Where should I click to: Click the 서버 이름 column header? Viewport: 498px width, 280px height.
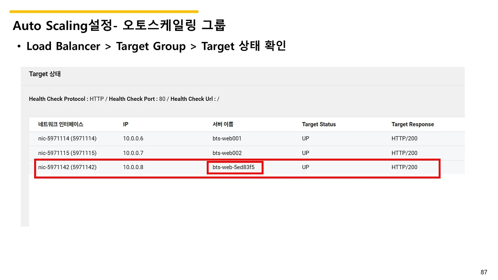coord(223,124)
